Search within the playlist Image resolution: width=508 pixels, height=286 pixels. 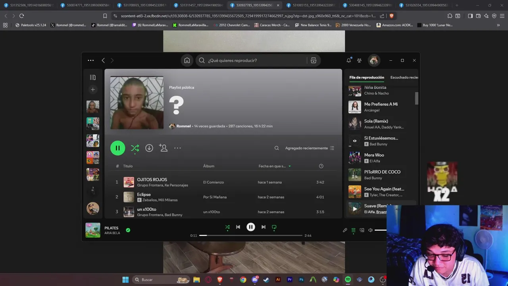click(x=277, y=148)
